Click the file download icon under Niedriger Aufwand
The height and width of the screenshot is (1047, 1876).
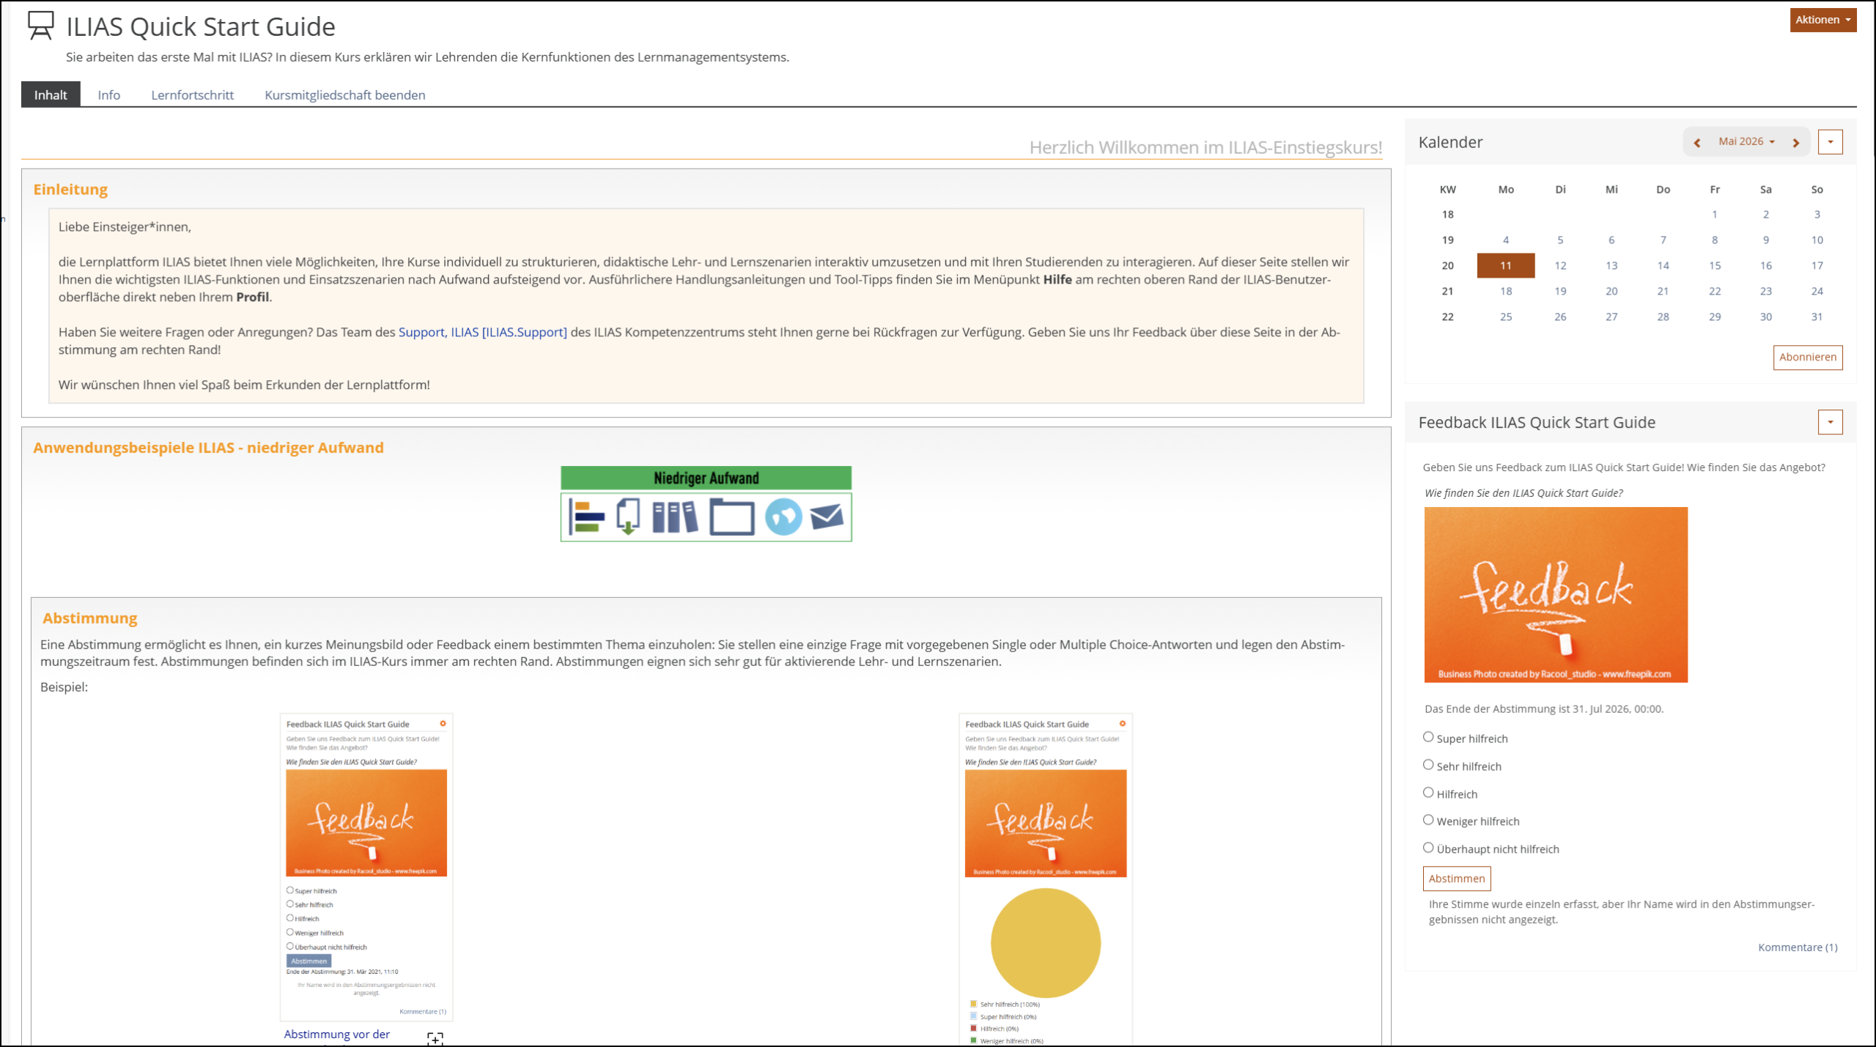(x=628, y=517)
